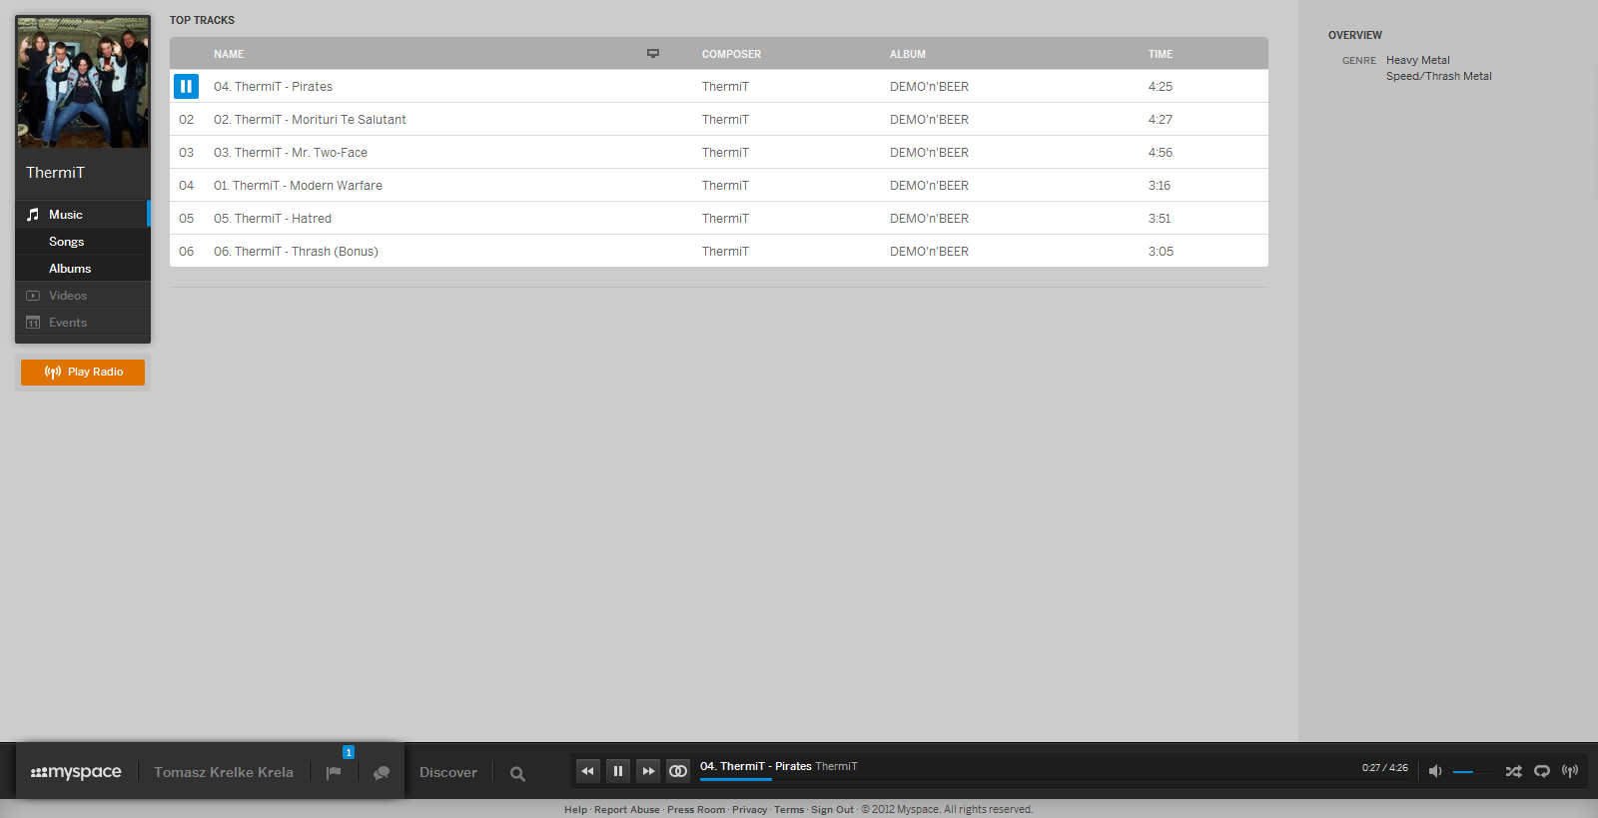Click the Music note icon in the sidebar
Image resolution: width=1598 pixels, height=818 pixels.
point(33,215)
